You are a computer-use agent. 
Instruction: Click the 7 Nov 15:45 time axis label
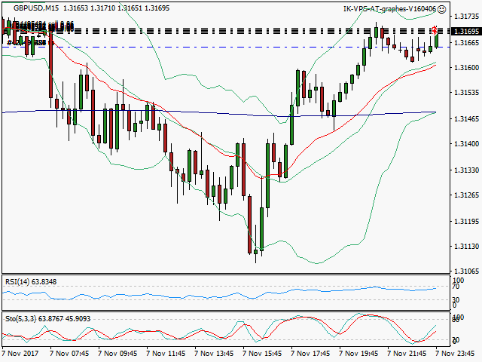point(264,352)
